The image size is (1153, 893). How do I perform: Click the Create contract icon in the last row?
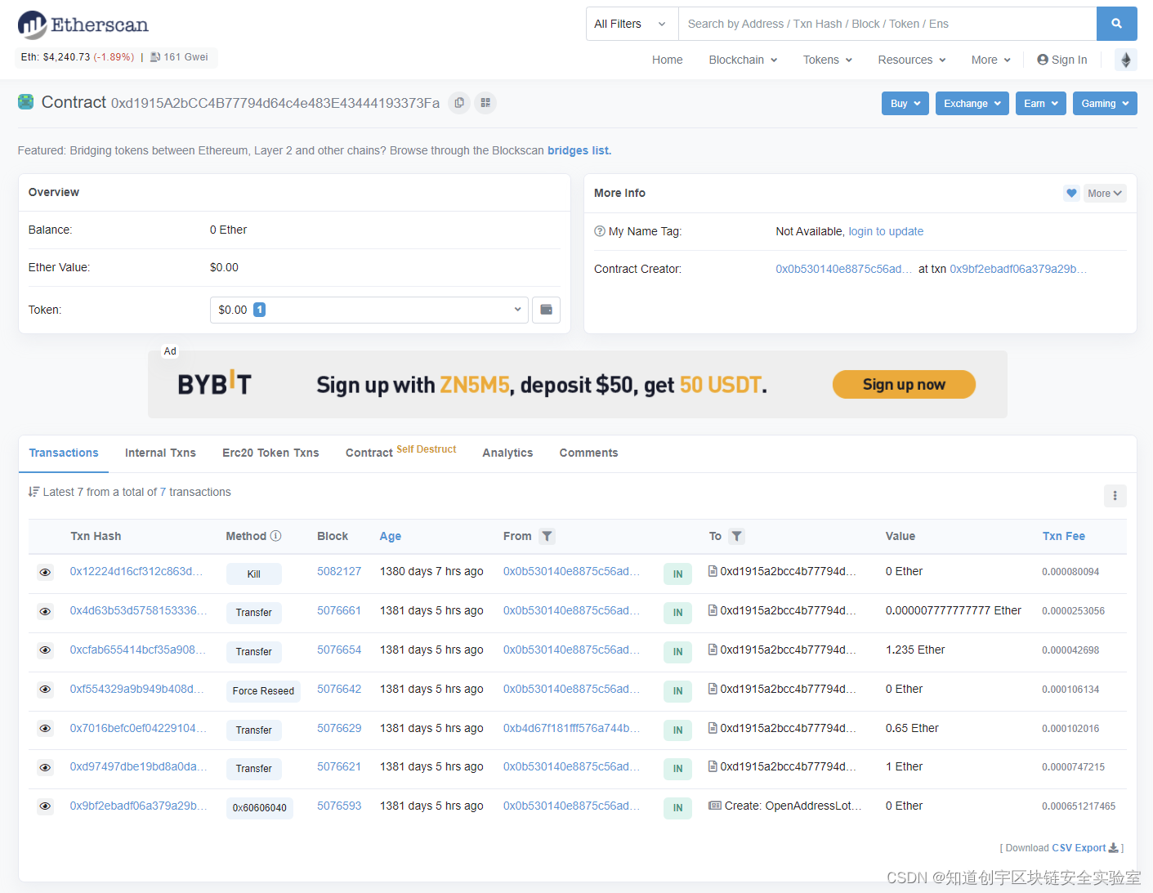click(715, 806)
